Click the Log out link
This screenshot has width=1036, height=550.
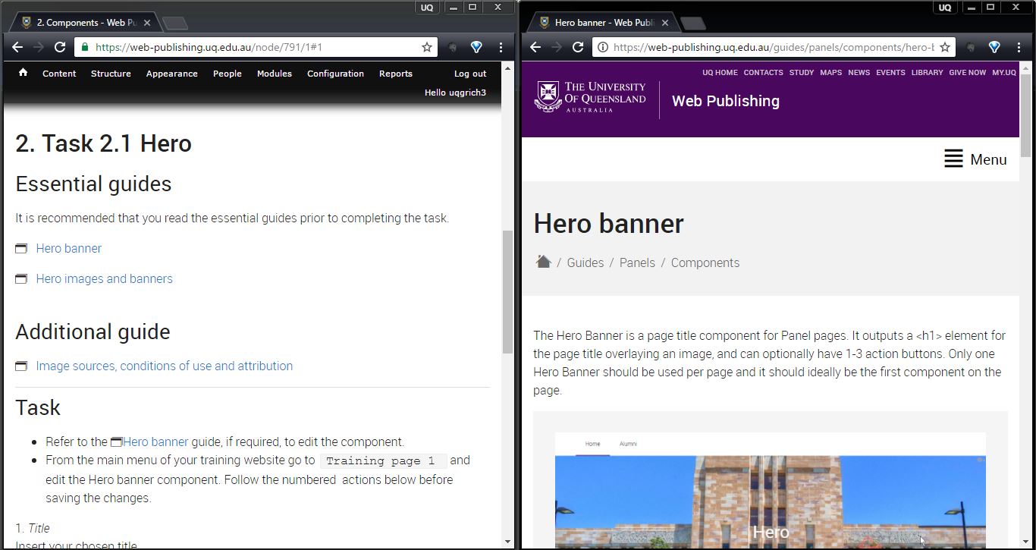[470, 74]
